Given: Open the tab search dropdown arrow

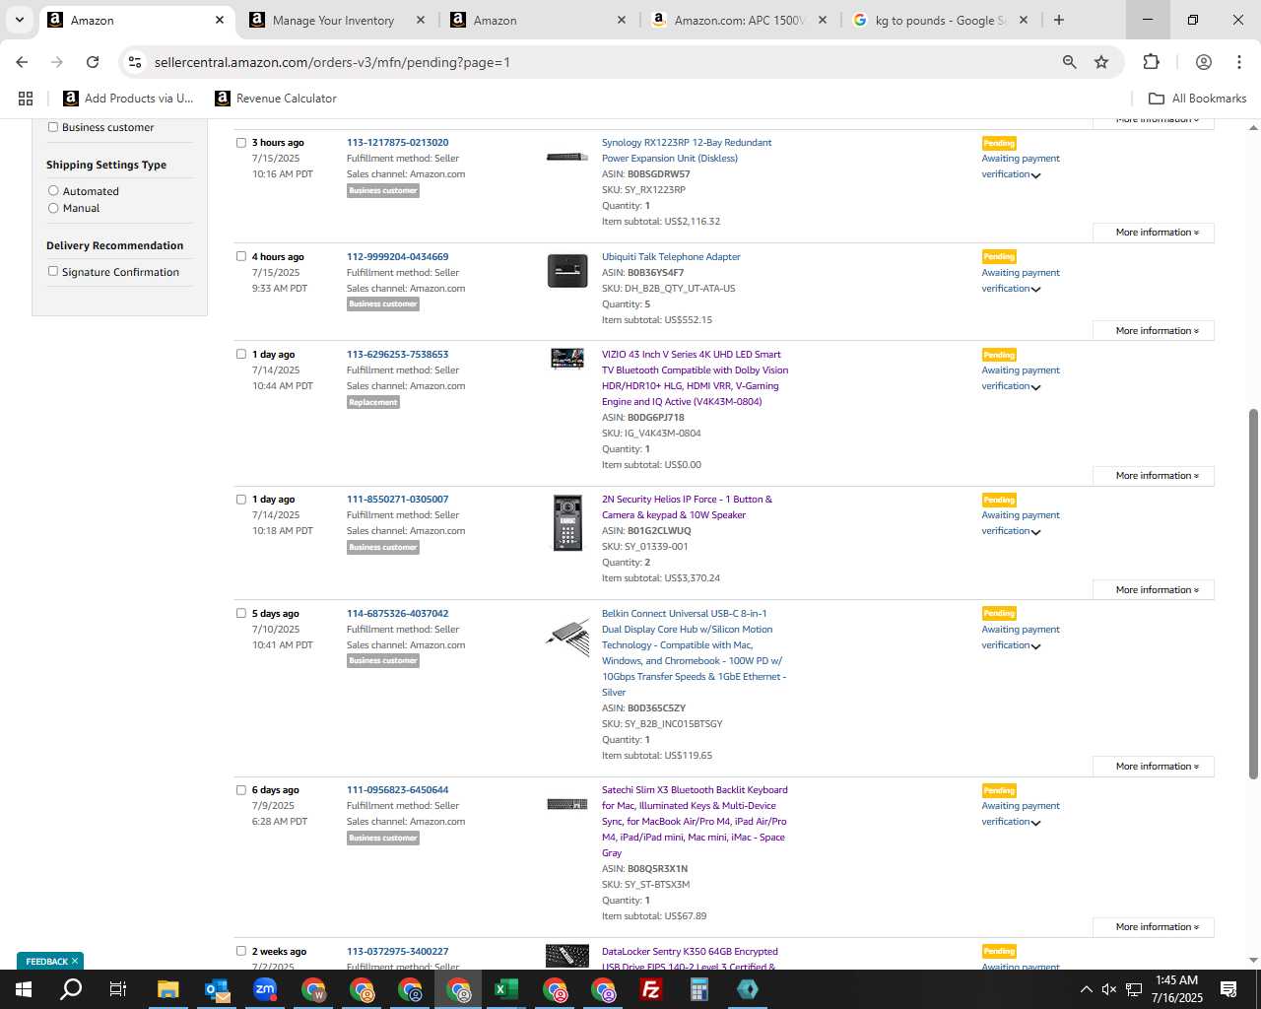Looking at the screenshot, I should pos(19,20).
